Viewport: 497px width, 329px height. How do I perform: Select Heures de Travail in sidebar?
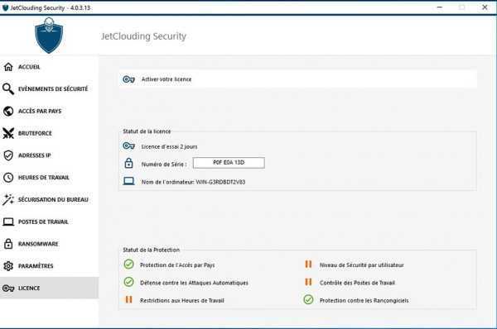pyautogui.click(x=49, y=178)
